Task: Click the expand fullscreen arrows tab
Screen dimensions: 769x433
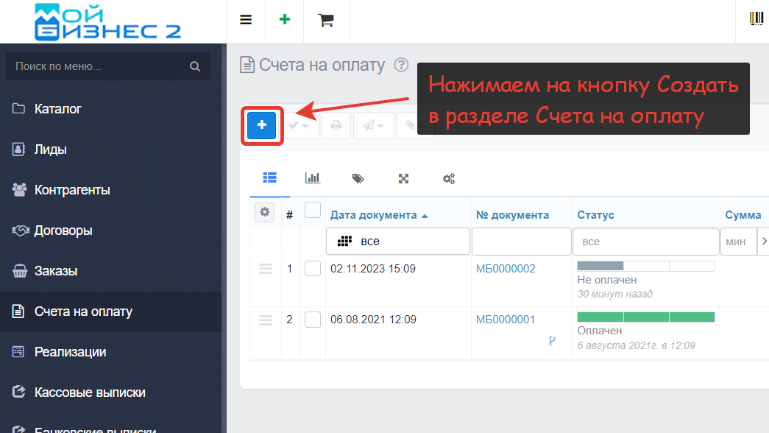Action: point(403,179)
